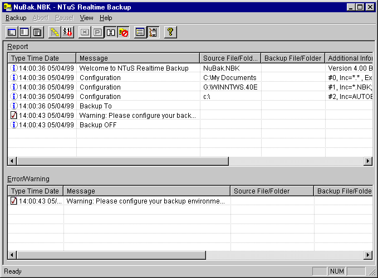Click the Error/Warning horizontal scrollbar thumb
The image size is (378, 278).
point(111,255)
